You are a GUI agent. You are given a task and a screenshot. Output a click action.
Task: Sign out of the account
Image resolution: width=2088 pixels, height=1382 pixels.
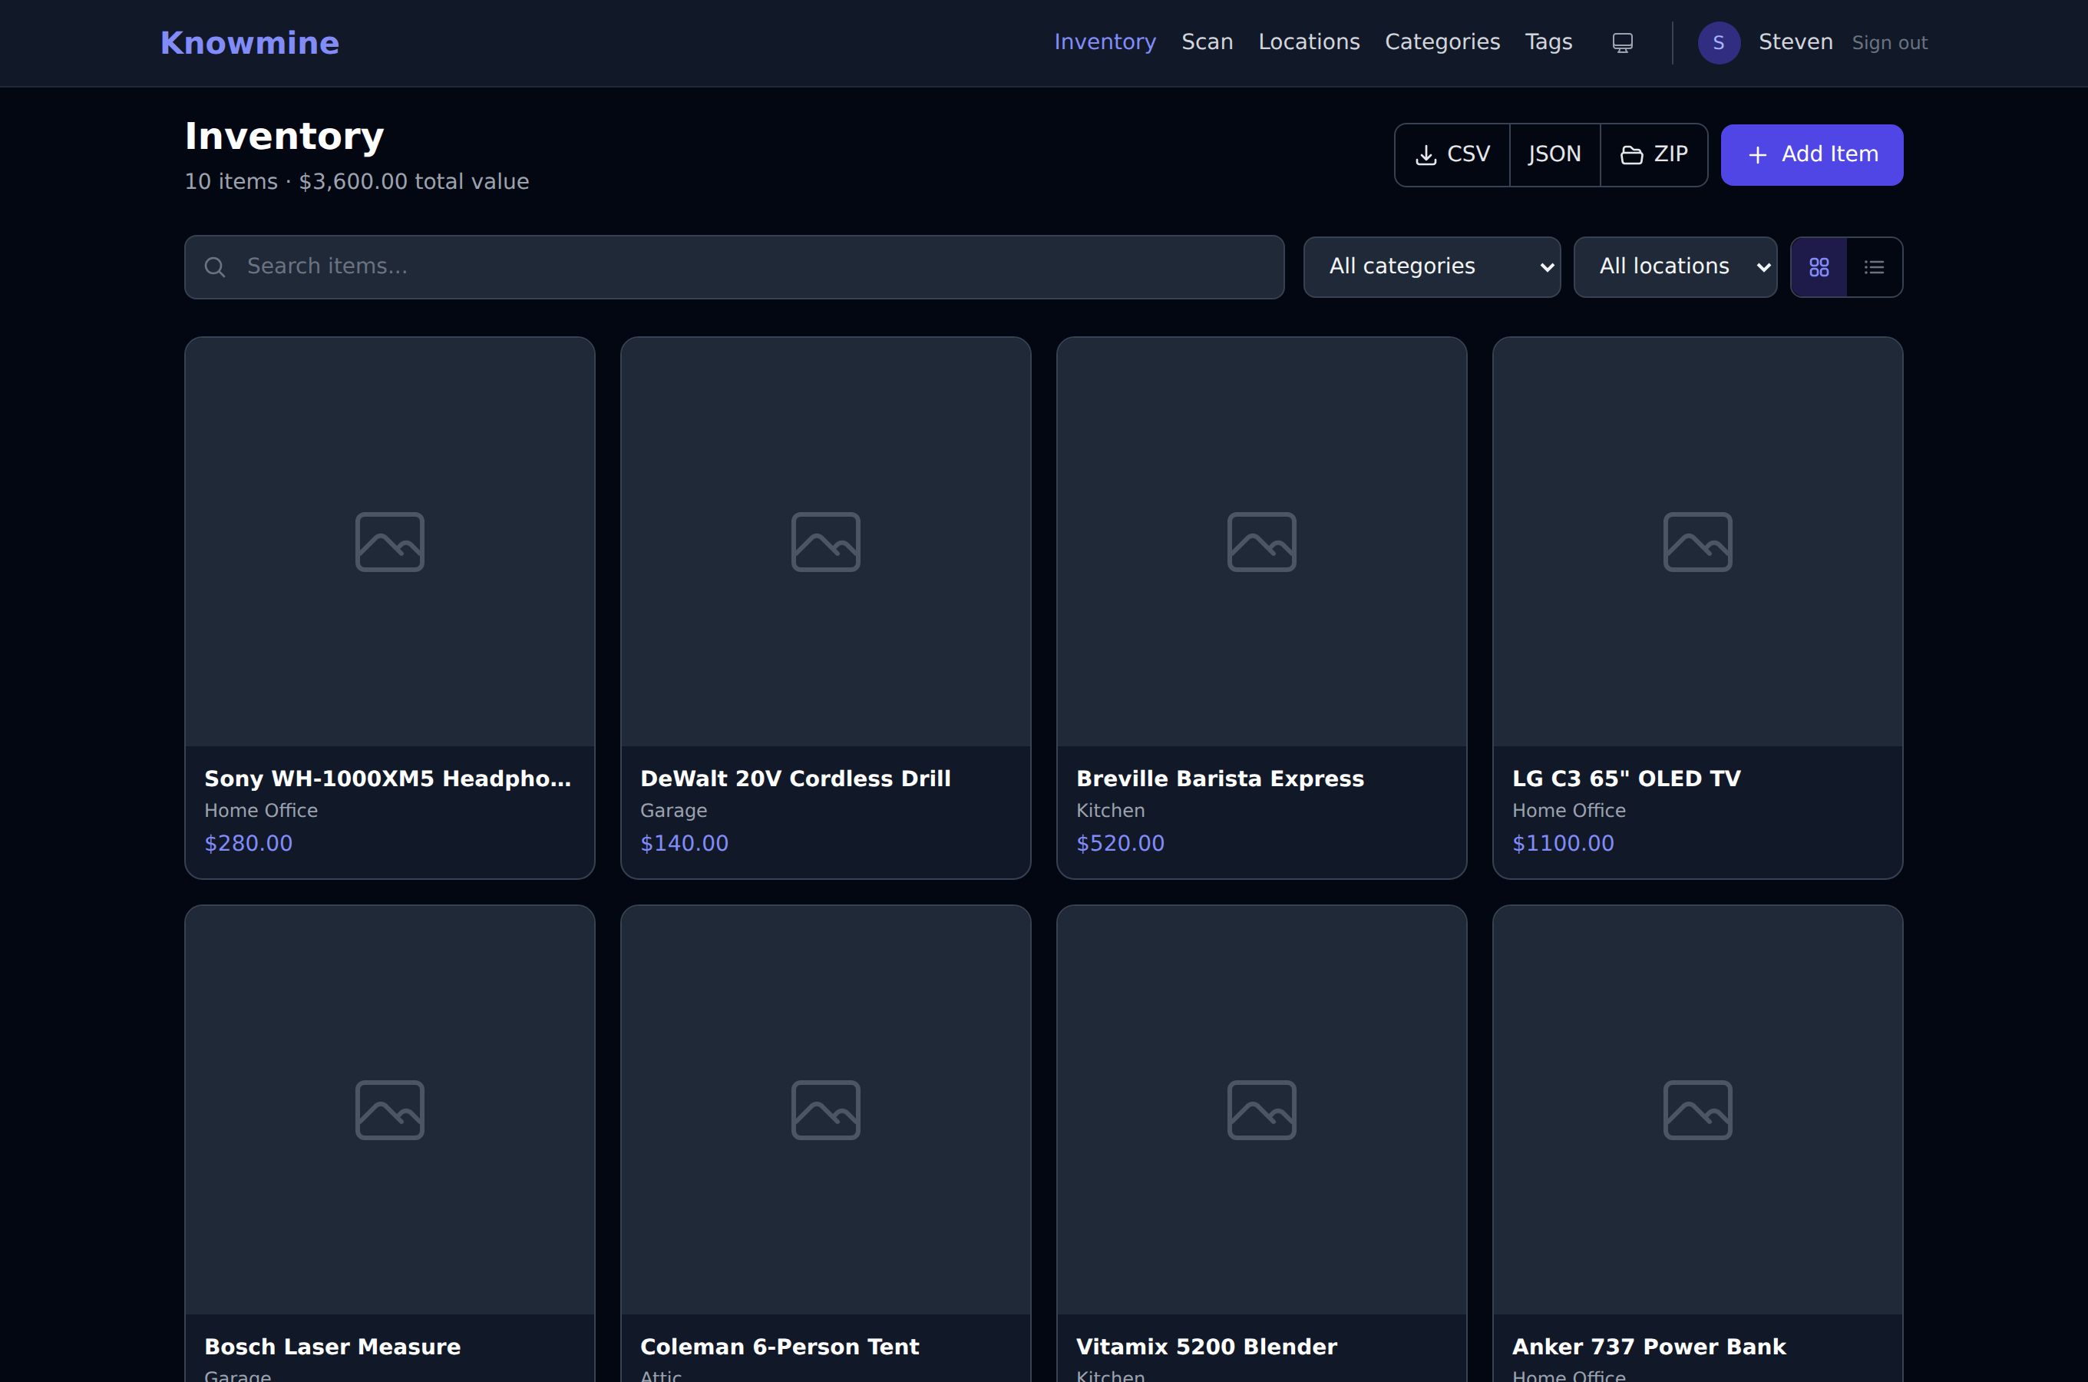[x=1889, y=43]
